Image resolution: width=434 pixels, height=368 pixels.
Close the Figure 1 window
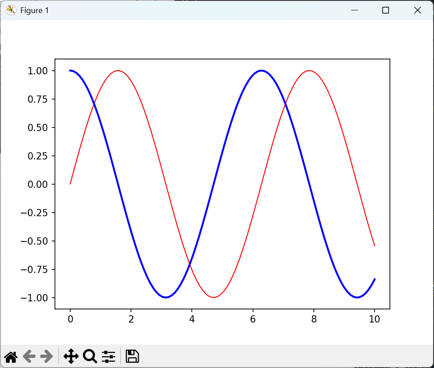417,10
